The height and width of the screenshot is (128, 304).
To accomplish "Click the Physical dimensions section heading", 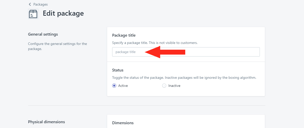I will (46, 122).
